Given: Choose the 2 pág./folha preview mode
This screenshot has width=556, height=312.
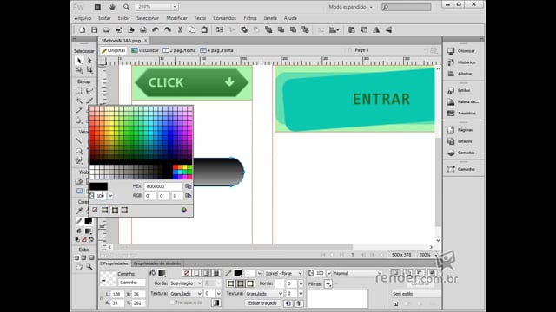Looking at the screenshot, I should tap(179, 50).
